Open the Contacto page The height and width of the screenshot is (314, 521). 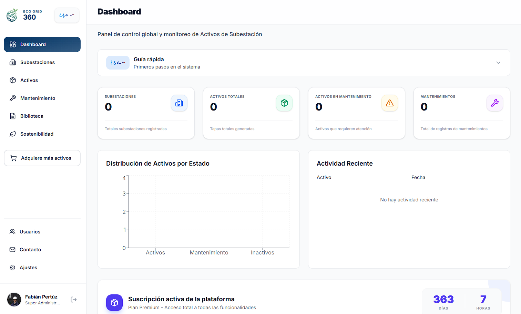click(30, 250)
